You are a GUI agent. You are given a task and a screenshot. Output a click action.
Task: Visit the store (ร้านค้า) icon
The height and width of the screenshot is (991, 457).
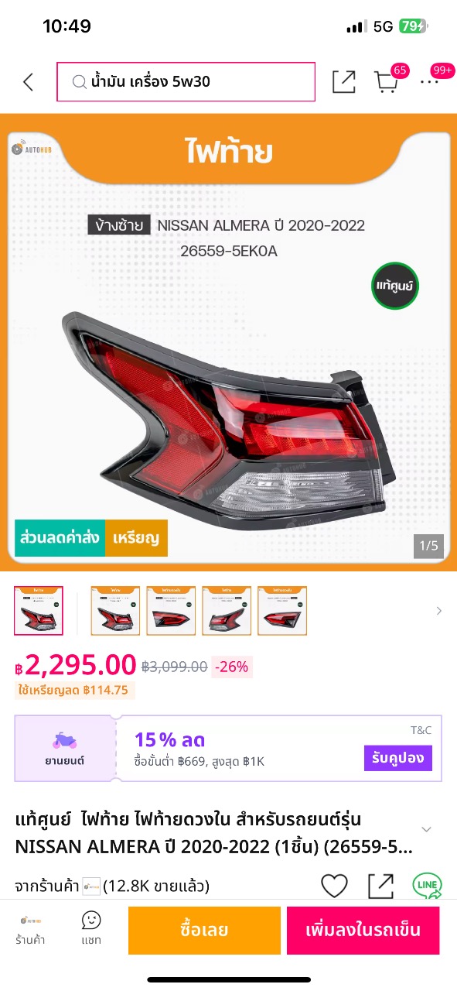(x=30, y=929)
